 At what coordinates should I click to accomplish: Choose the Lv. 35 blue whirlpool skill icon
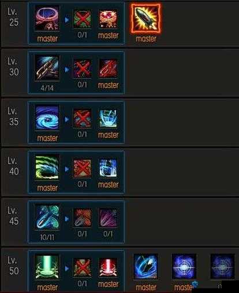(x=47, y=118)
